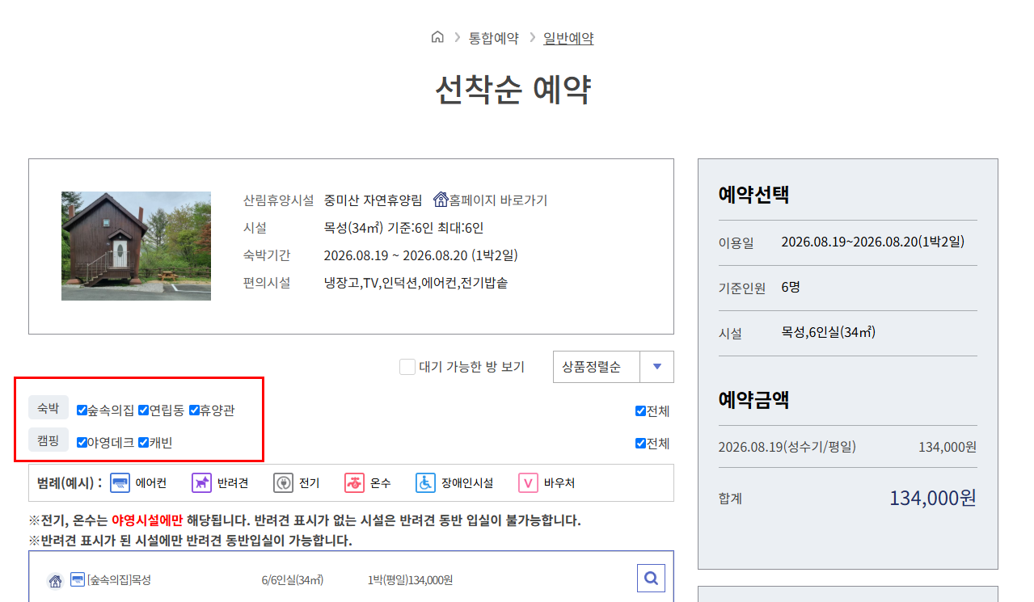Click the 바우처 legend icon

click(528, 483)
